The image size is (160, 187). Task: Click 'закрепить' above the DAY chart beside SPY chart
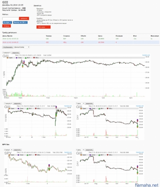click(89, 150)
